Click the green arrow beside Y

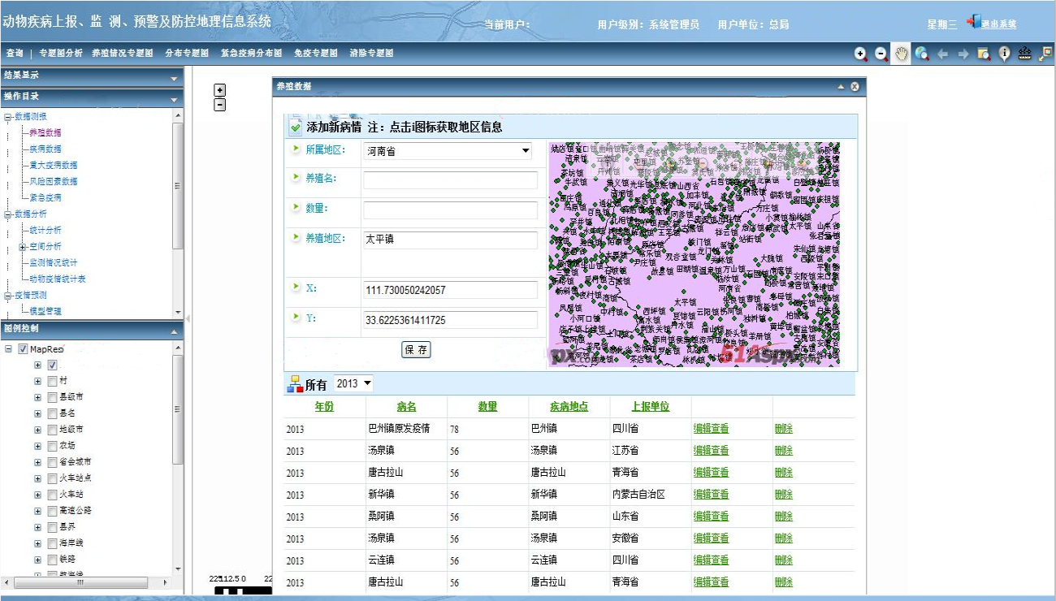click(296, 318)
